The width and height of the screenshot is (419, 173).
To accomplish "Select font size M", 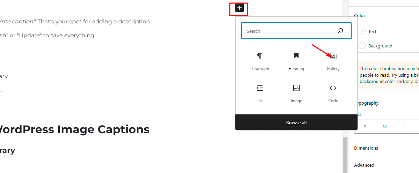I will (x=385, y=127).
